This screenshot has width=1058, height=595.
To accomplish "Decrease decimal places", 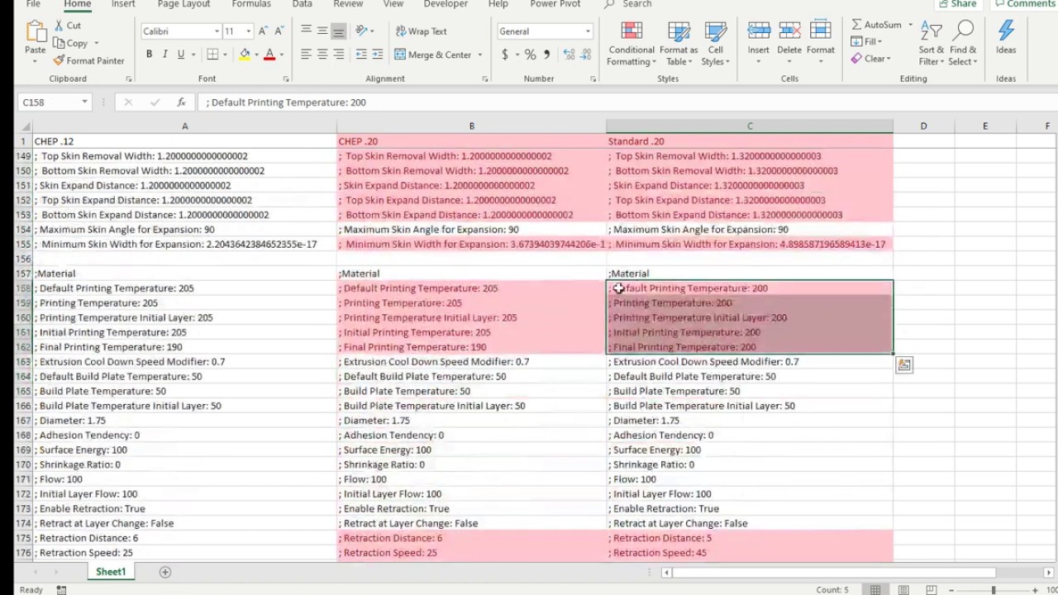I will pos(587,55).
